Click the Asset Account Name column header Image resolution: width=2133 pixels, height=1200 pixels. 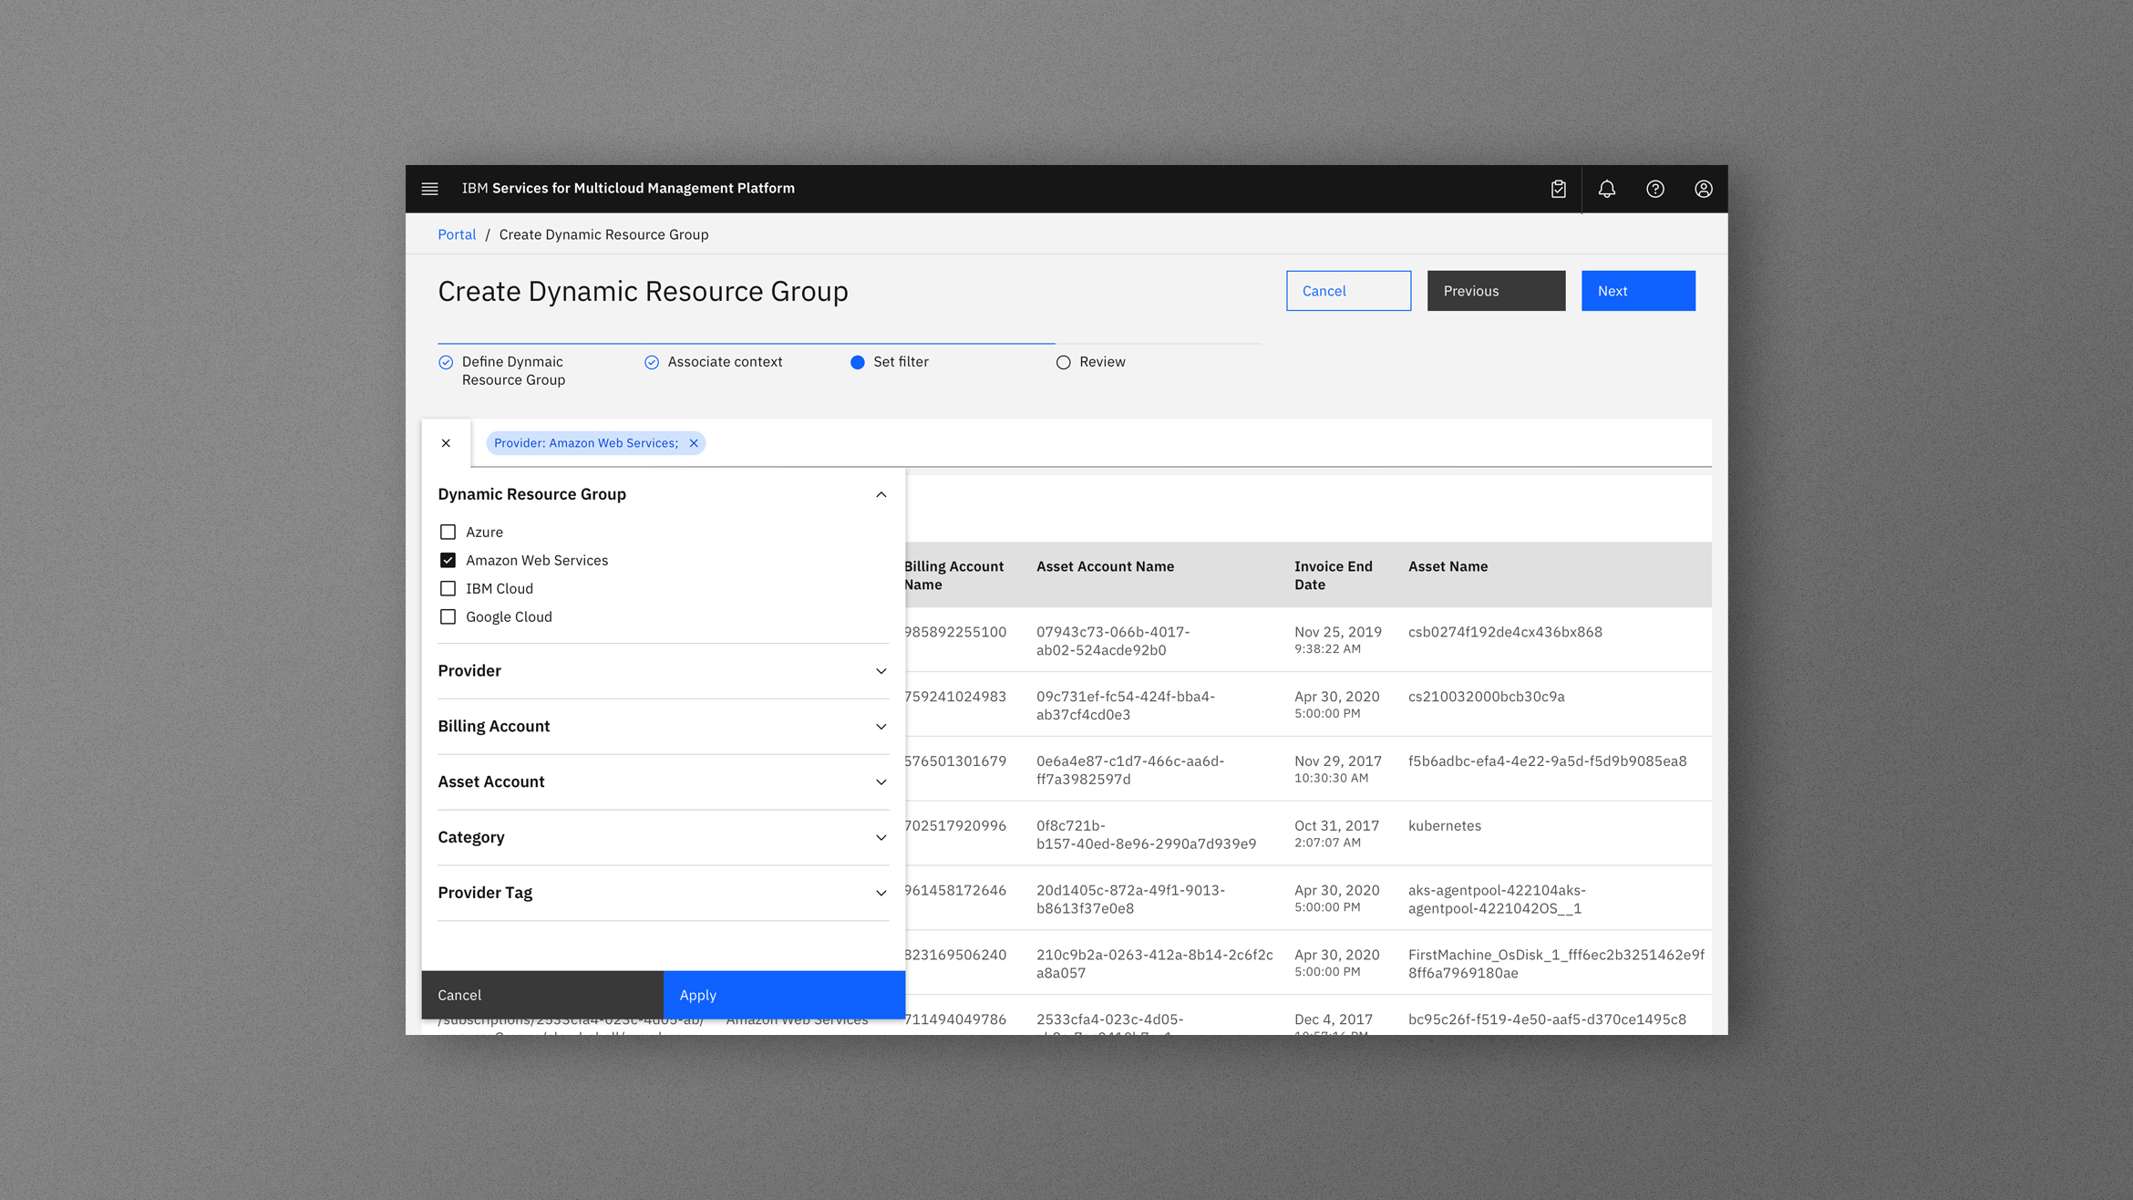point(1105,566)
